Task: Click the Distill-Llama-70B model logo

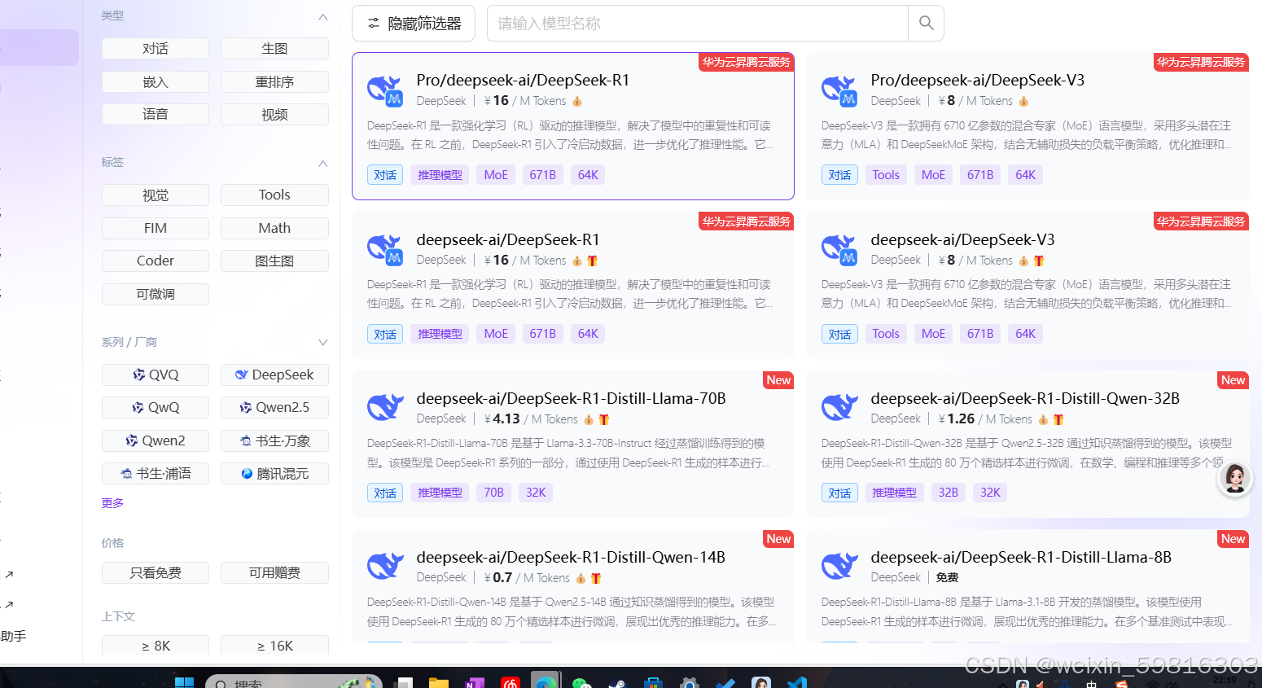Action: [385, 407]
